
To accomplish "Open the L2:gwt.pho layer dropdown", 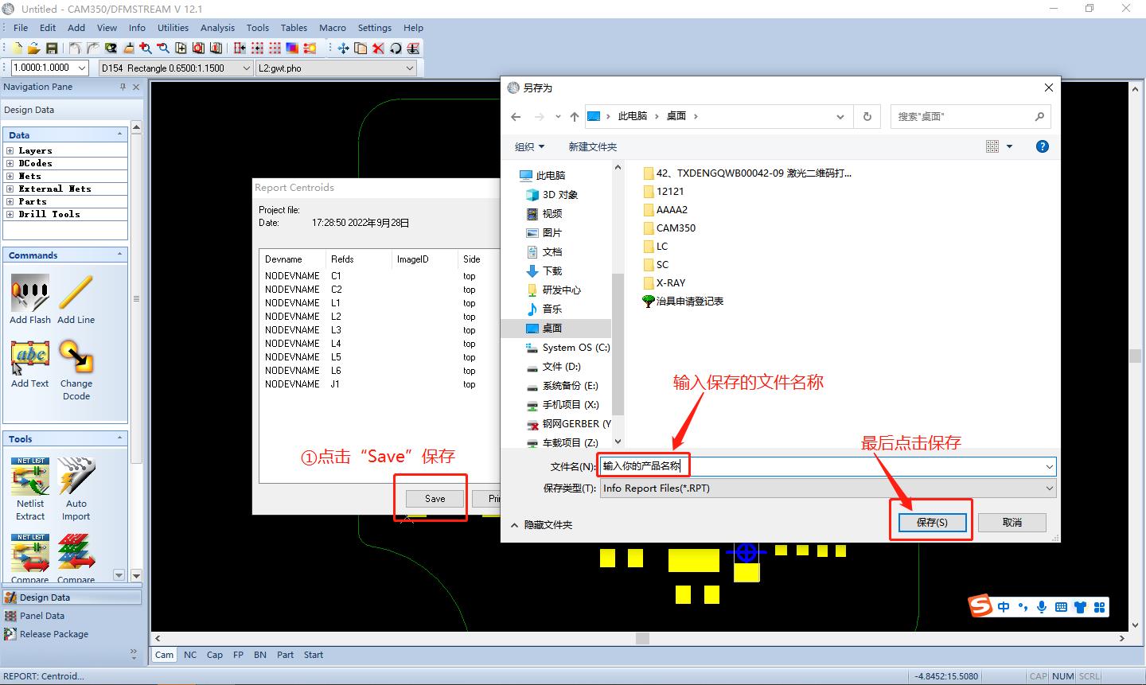I will click(x=410, y=68).
